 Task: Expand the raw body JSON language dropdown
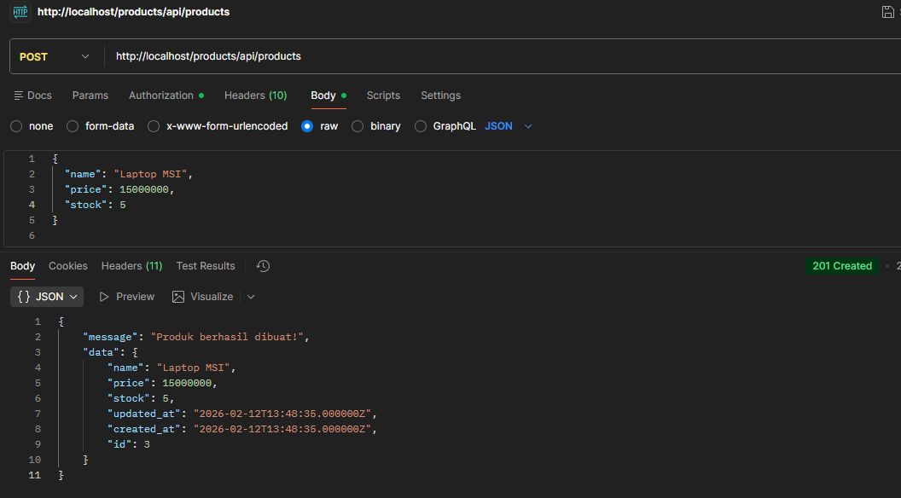click(509, 126)
